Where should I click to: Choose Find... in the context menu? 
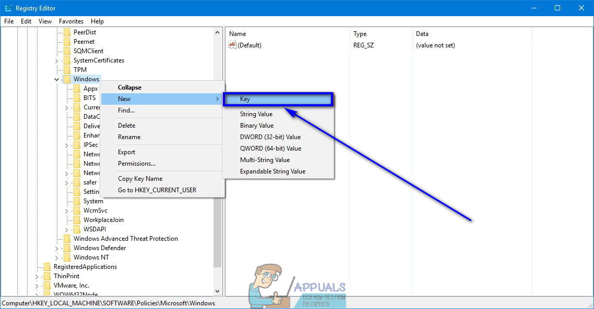coord(162,110)
